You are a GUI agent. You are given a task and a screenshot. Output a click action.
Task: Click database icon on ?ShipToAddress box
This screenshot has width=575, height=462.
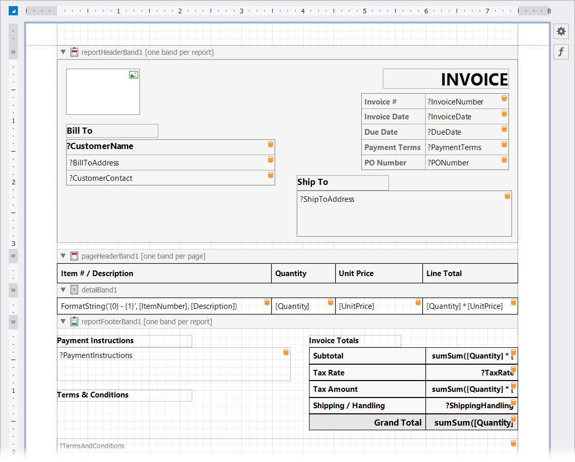(507, 196)
